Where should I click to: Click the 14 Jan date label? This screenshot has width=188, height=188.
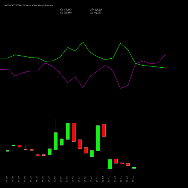coord(31,179)
